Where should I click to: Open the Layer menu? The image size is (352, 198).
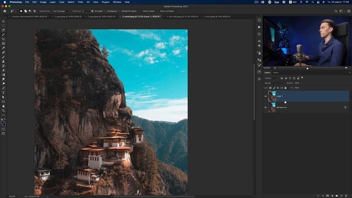pos(53,2)
